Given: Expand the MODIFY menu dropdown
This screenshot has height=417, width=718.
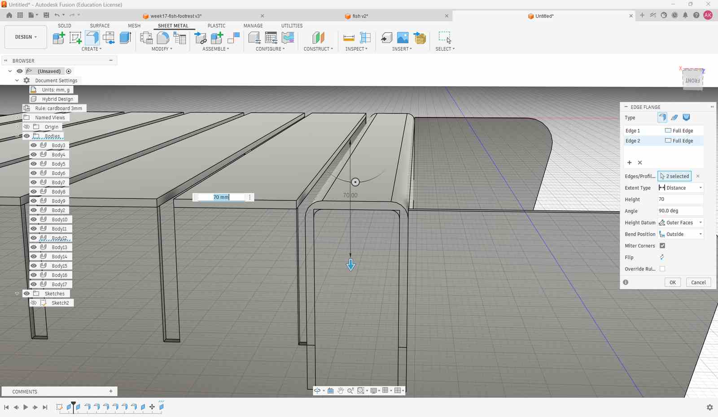Looking at the screenshot, I should pyautogui.click(x=162, y=49).
